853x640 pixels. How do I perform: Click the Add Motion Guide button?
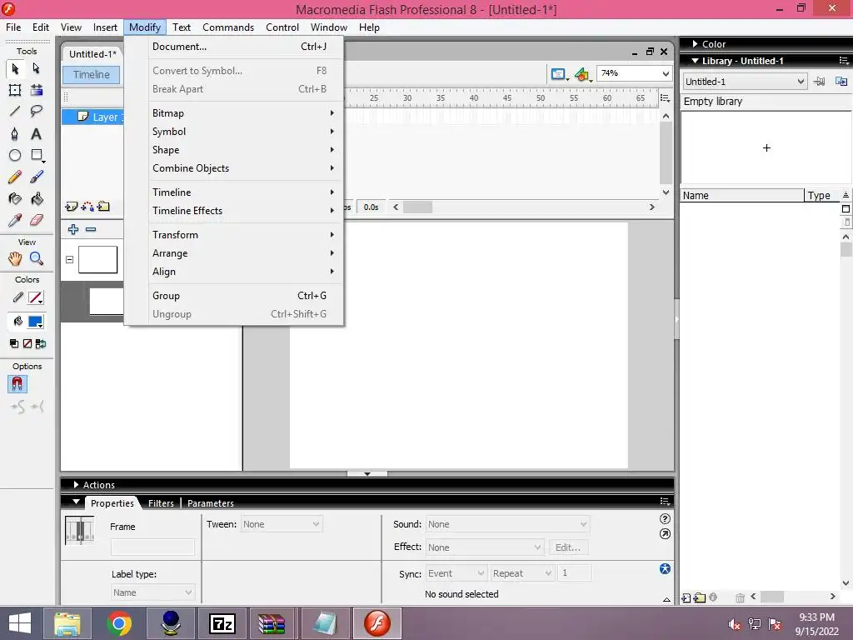(x=87, y=207)
